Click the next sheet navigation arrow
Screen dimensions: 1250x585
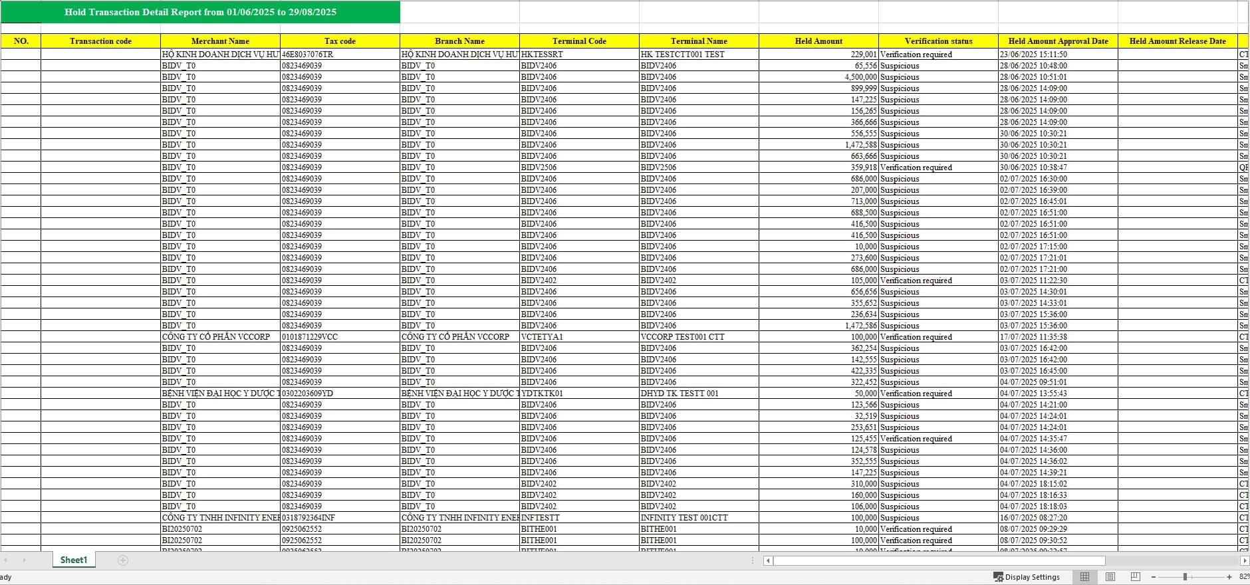point(25,560)
